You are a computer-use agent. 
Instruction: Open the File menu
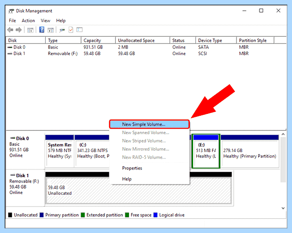[12, 20]
